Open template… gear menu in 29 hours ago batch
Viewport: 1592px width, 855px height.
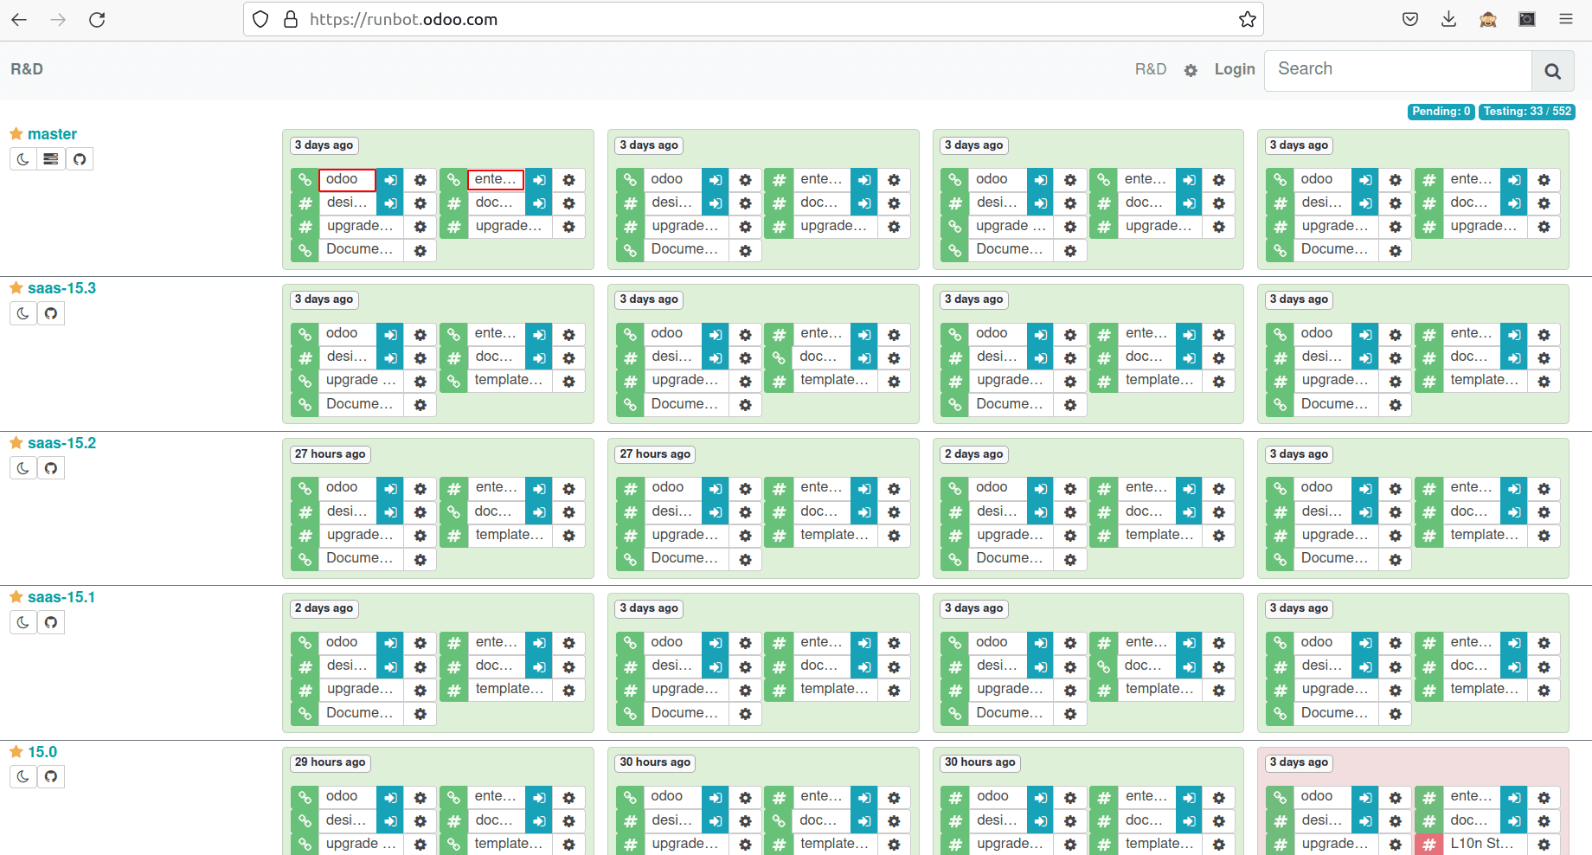(569, 844)
